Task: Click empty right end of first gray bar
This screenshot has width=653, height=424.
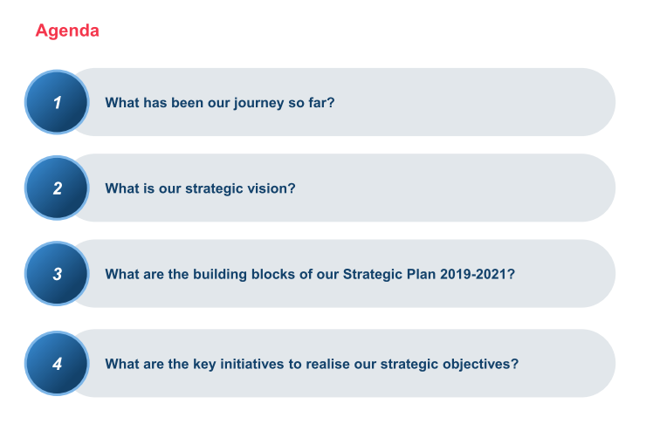Action: tap(559, 102)
